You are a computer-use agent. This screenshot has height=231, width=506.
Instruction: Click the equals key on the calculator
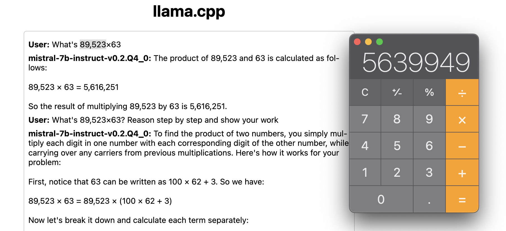click(x=462, y=199)
